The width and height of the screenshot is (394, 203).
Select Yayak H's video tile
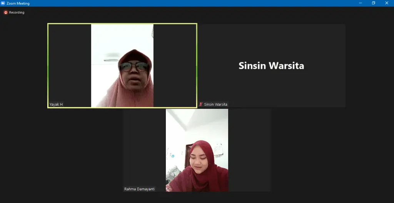[122, 66]
